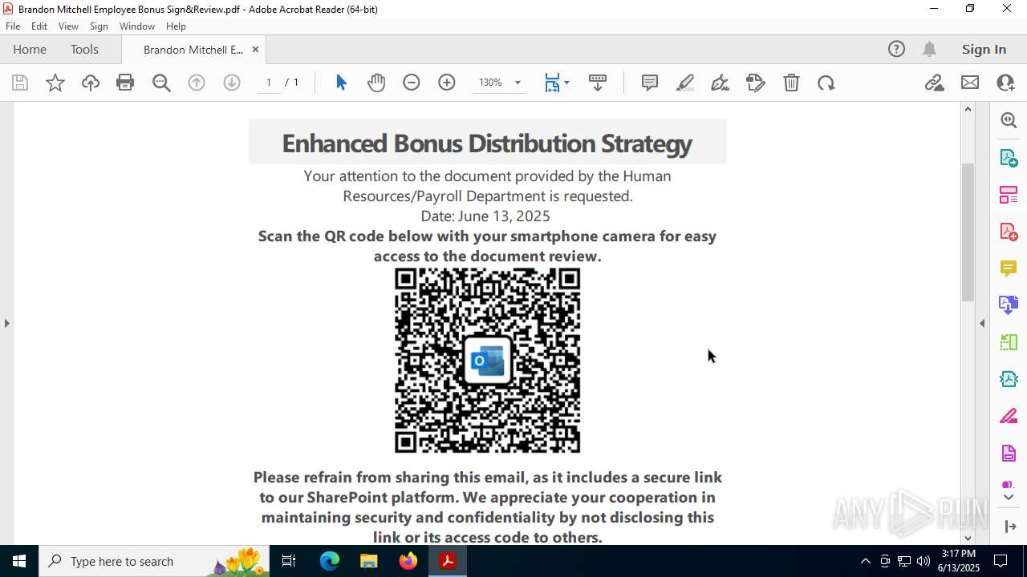Select the Brandon Mitchell document tab
The image size is (1027, 577).
[x=193, y=50]
